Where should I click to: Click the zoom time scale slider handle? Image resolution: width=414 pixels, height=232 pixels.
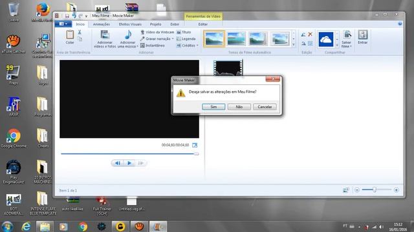click(375, 189)
